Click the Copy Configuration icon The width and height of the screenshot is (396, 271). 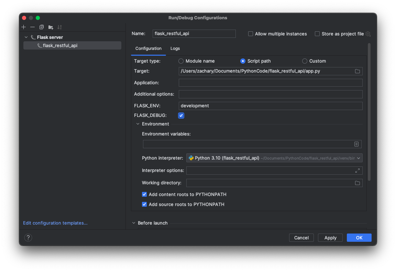tap(42, 27)
